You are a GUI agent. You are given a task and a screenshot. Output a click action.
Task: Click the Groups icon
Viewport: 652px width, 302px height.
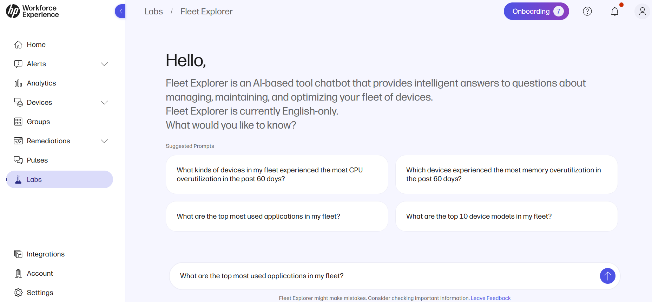[18, 122]
